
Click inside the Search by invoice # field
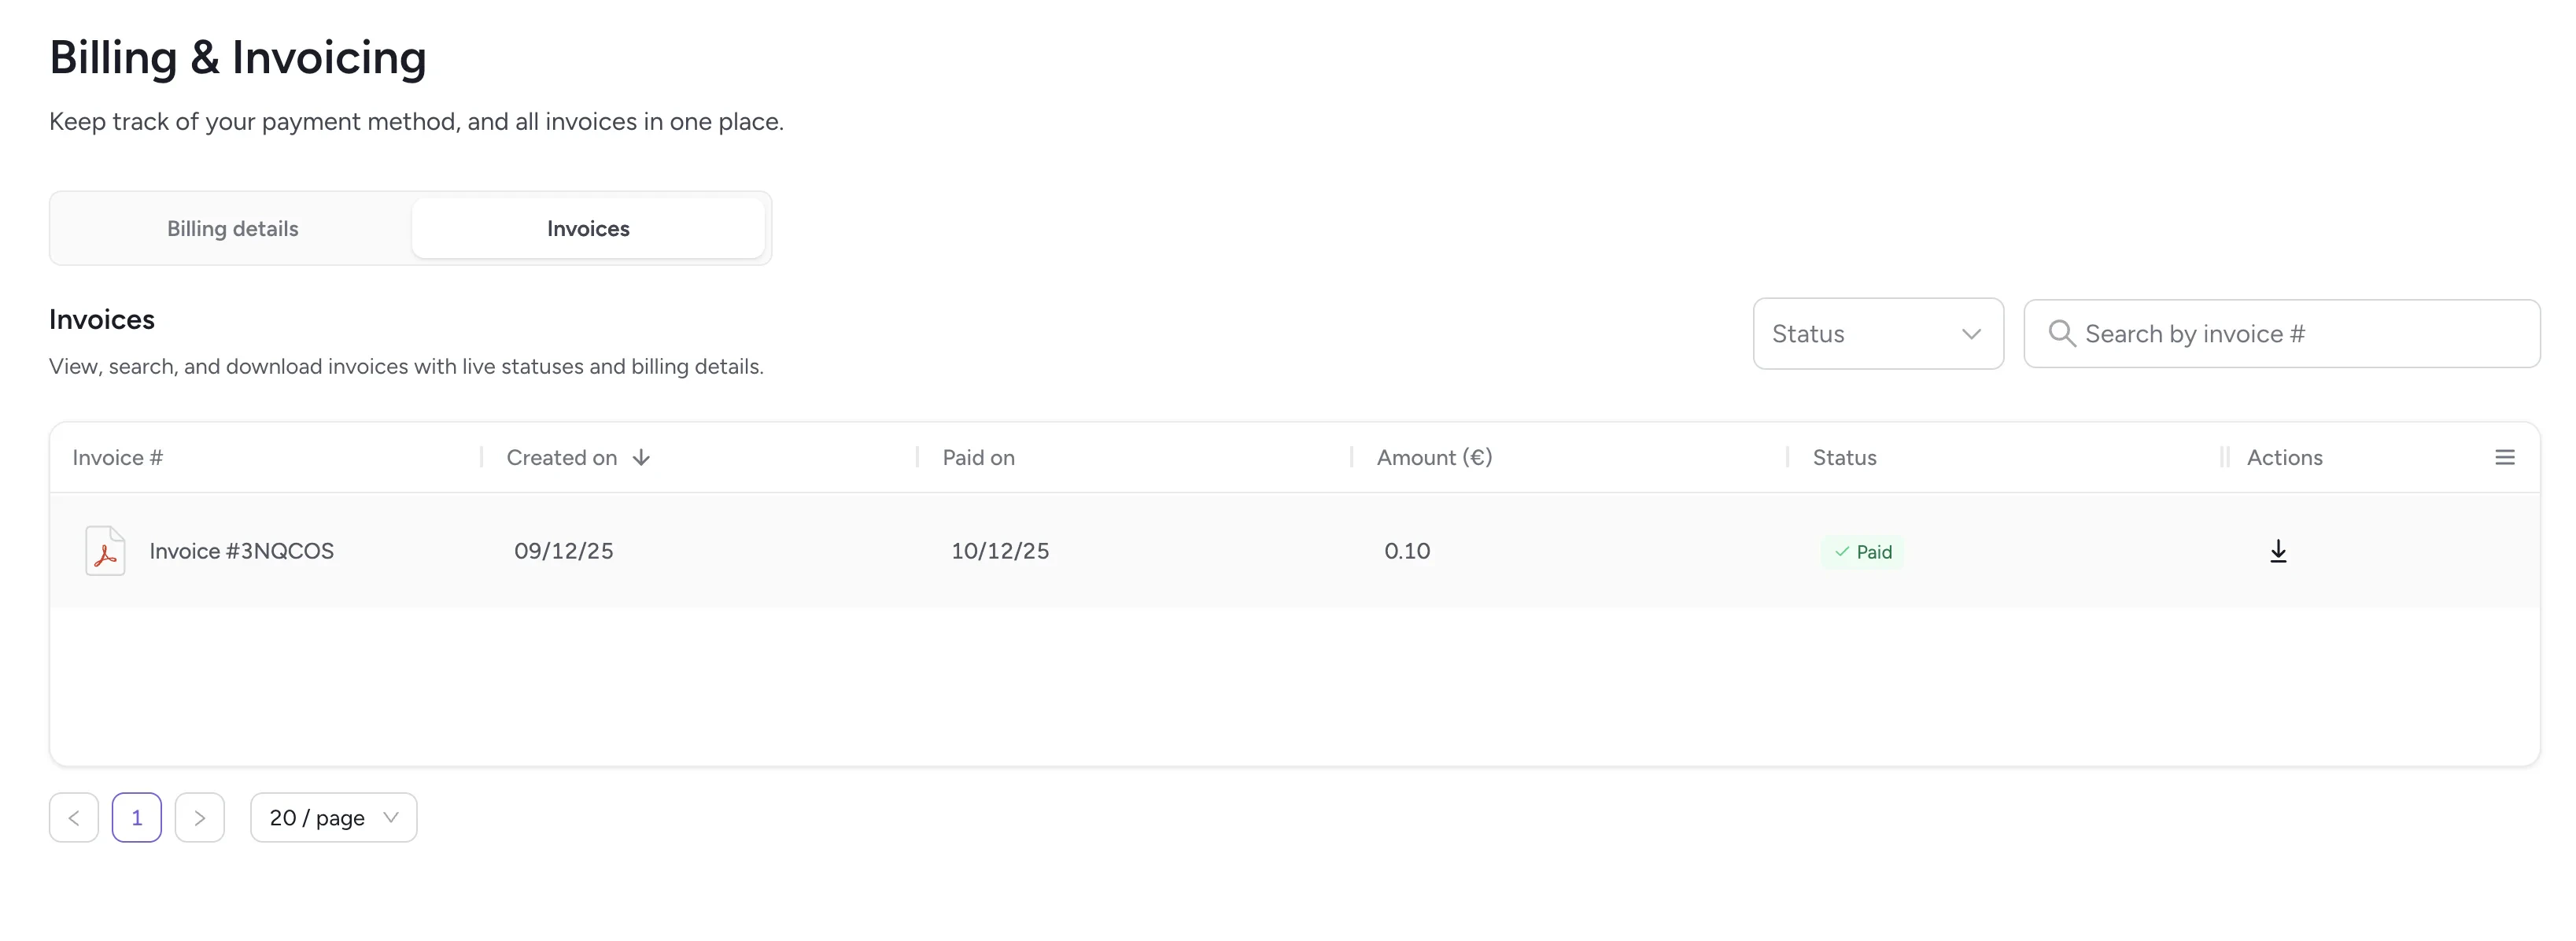2250,333
